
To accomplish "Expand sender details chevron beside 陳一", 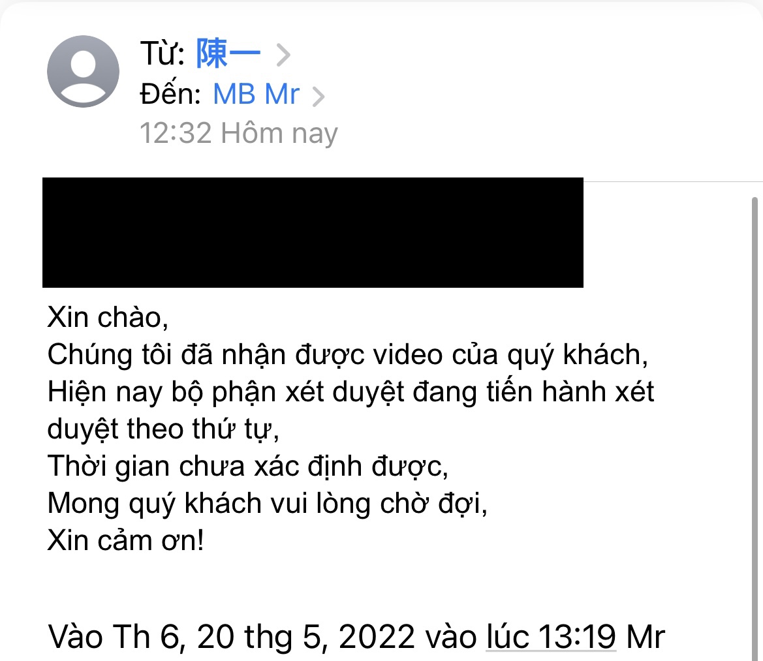I will coord(283,55).
